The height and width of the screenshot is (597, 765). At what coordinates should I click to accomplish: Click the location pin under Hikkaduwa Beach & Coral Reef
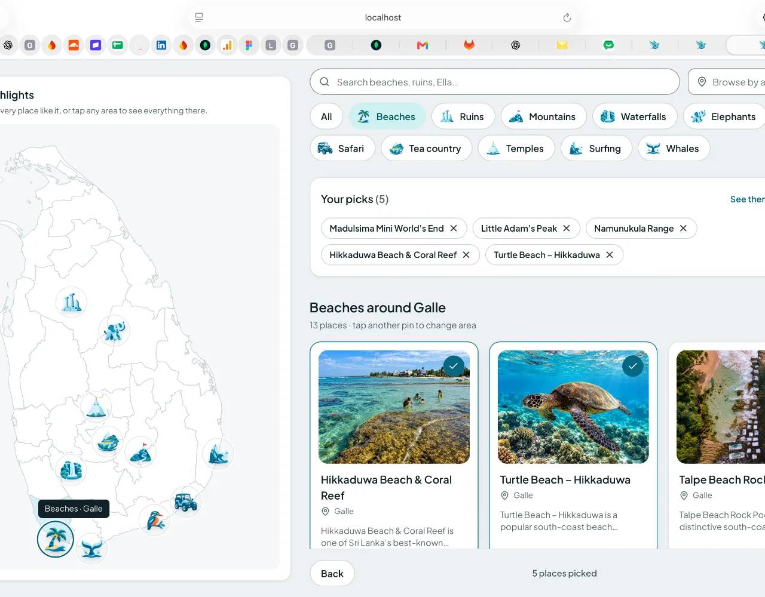pyautogui.click(x=325, y=512)
